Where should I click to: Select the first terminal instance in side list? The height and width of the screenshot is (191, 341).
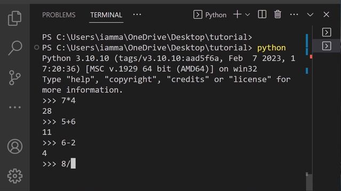pos(327,32)
